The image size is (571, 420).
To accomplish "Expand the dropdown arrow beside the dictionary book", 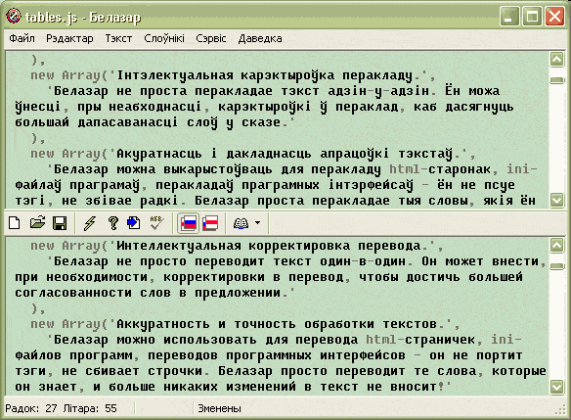I will coord(257,223).
